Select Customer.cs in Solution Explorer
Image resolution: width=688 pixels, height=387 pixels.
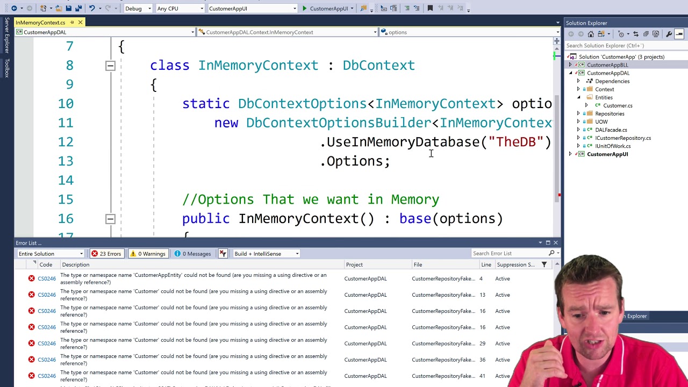[618, 105]
